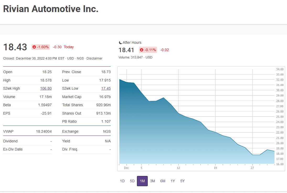Viewport: 287px width, 193px height.
Task: Select the 1M chart range tab
Action: tap(142, 181)
